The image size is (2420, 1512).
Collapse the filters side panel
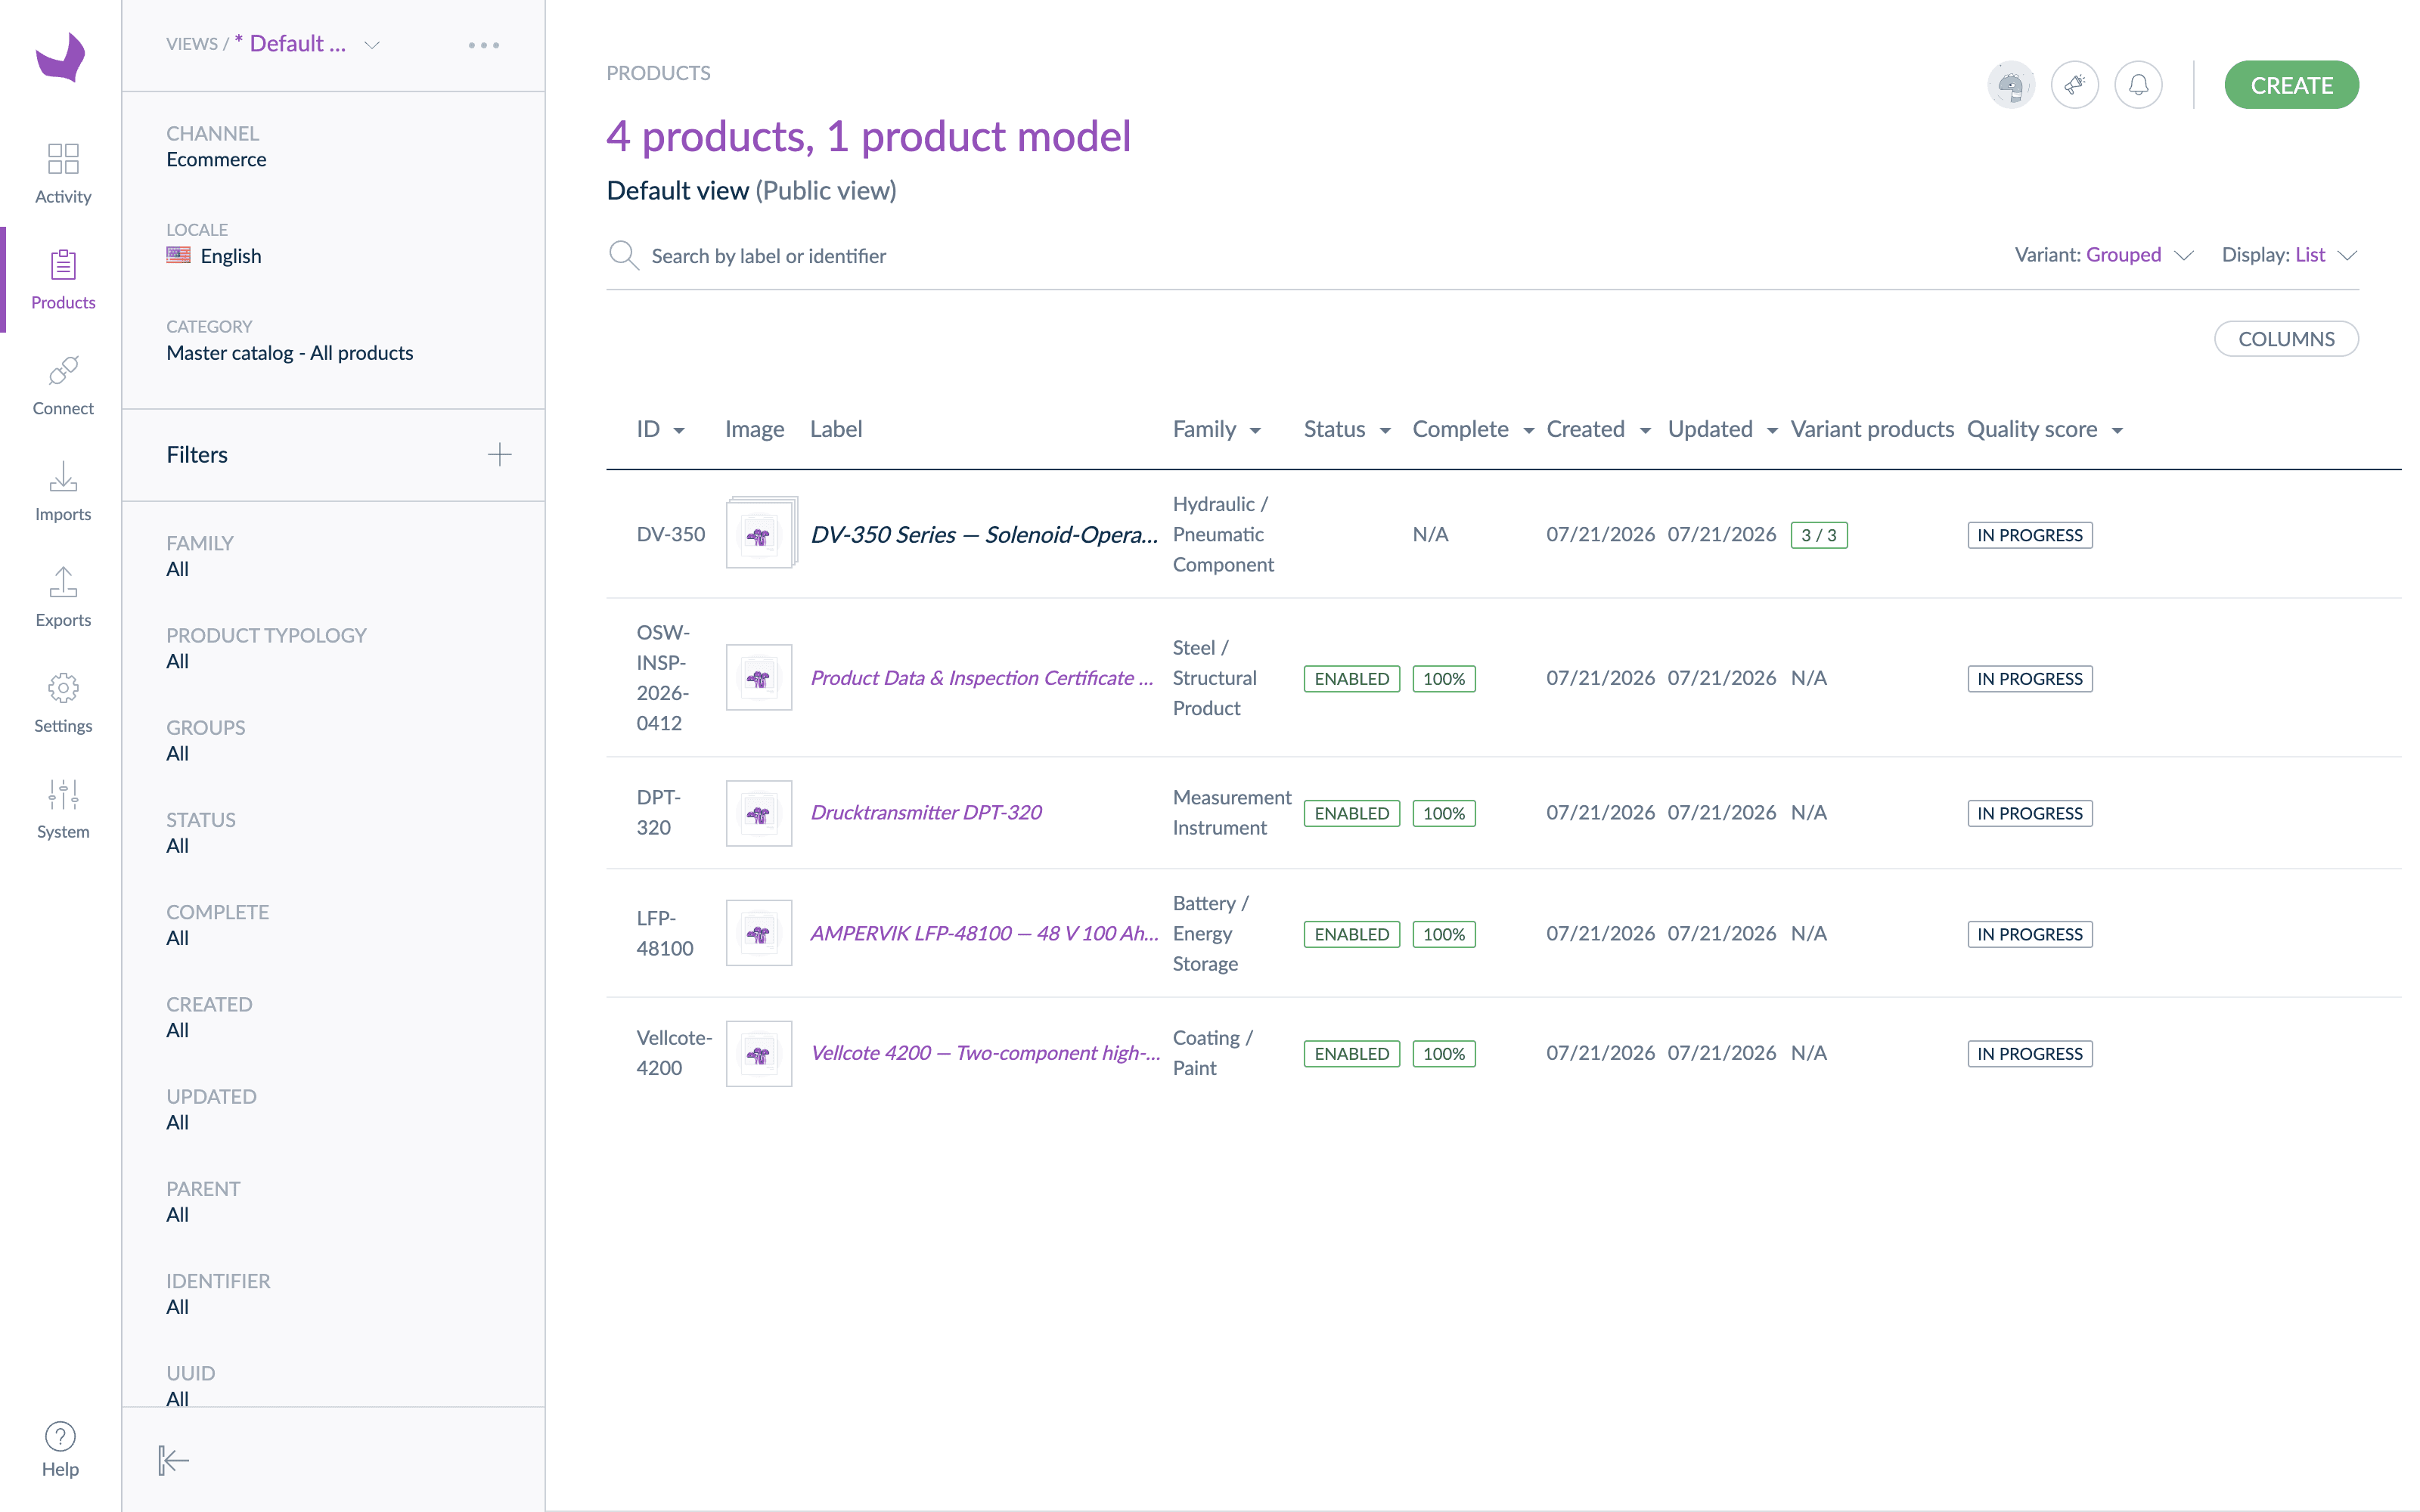173,1460
